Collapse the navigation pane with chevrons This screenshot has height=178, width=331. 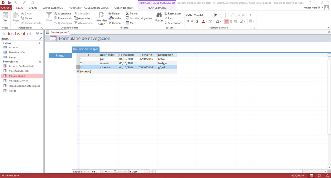[41, 33]
